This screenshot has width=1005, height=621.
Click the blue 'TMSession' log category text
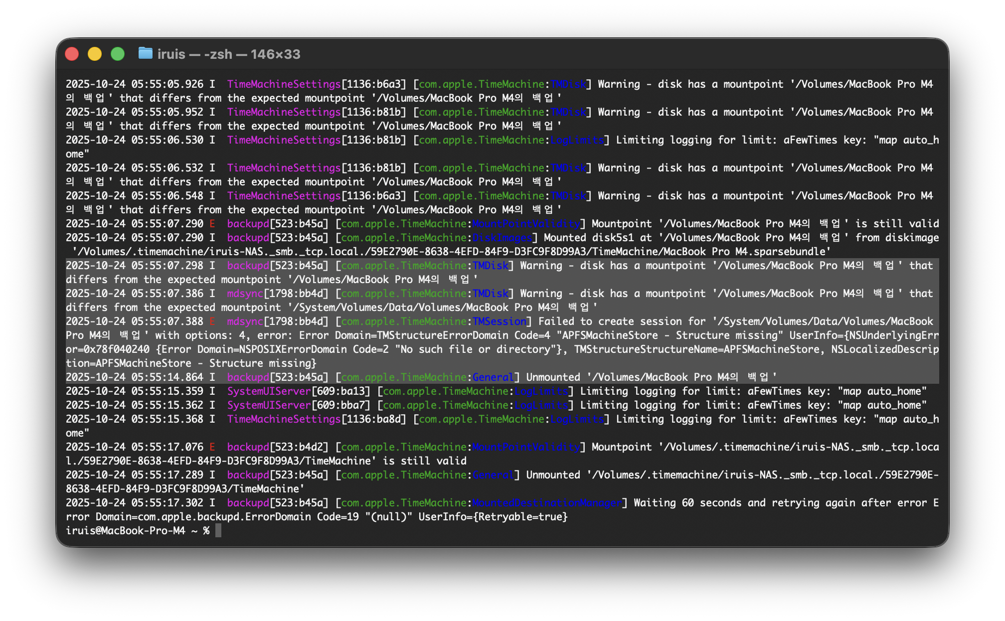click(500, 321)
